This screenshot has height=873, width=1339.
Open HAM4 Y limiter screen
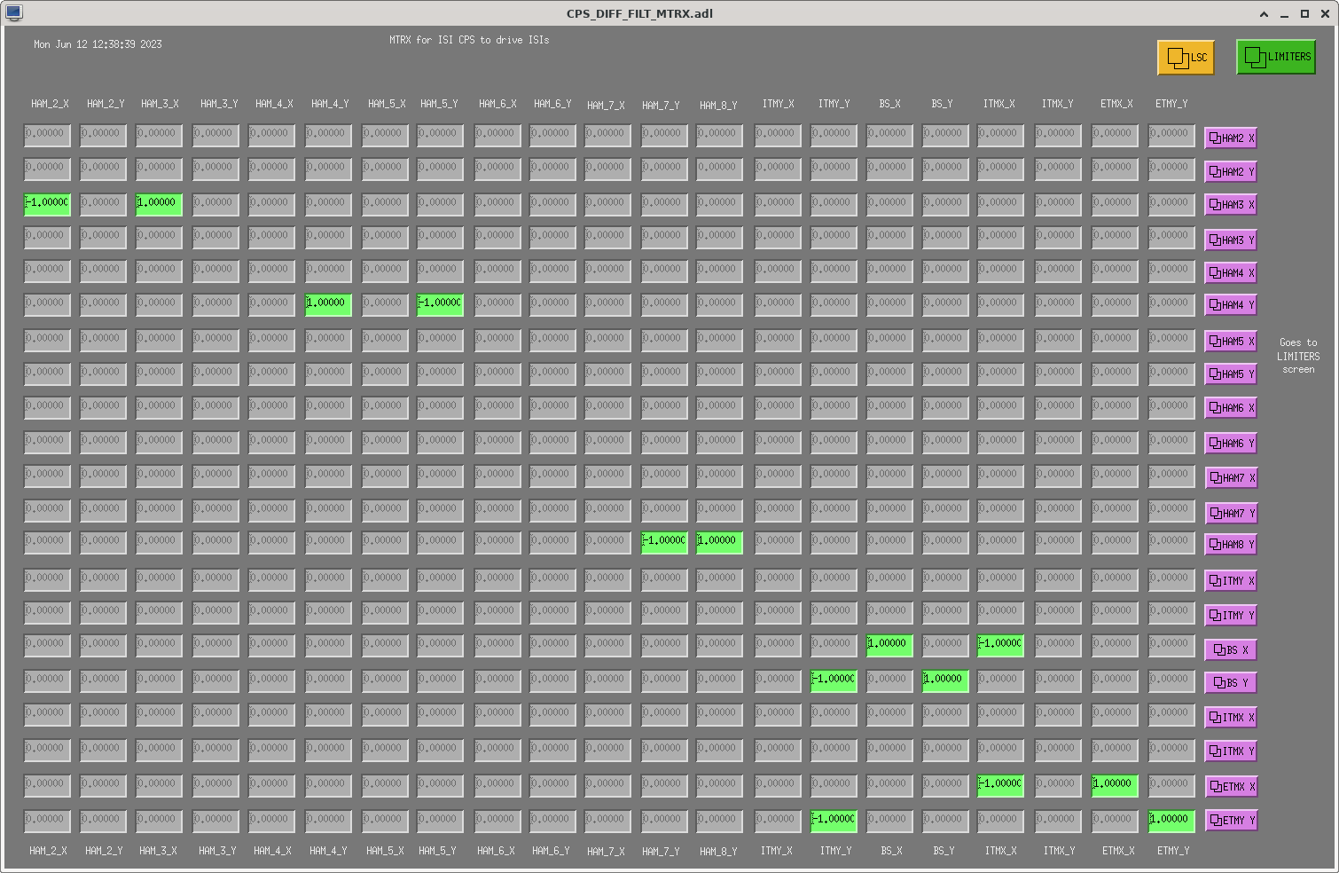1231,305
